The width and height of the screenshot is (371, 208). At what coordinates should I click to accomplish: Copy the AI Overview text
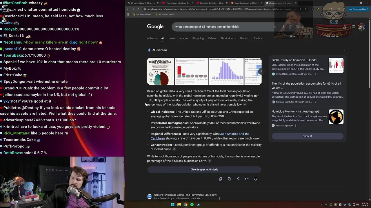pos(221,179)
